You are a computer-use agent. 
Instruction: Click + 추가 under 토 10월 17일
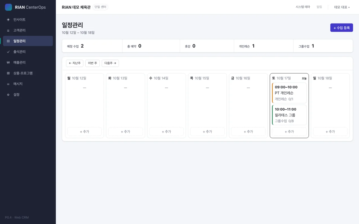tap(289, 132)
